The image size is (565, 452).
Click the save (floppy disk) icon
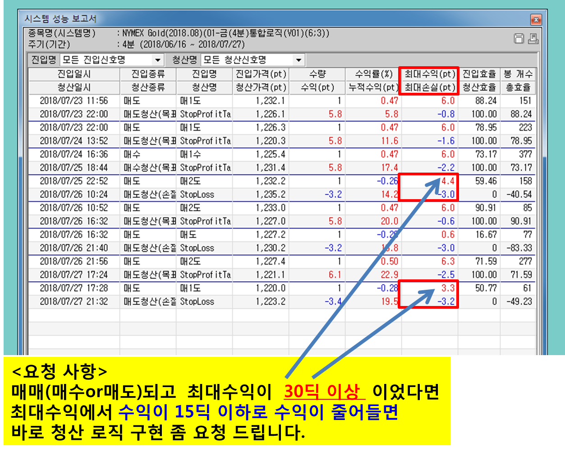[519, 39]
